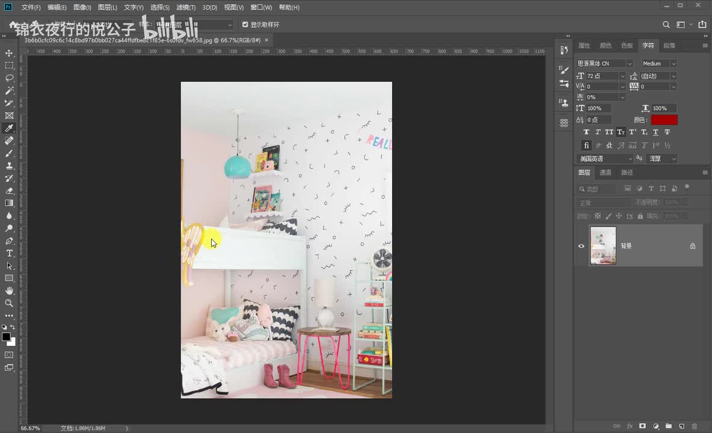
Task: Toggle All Caps text style
Action: 609,132
